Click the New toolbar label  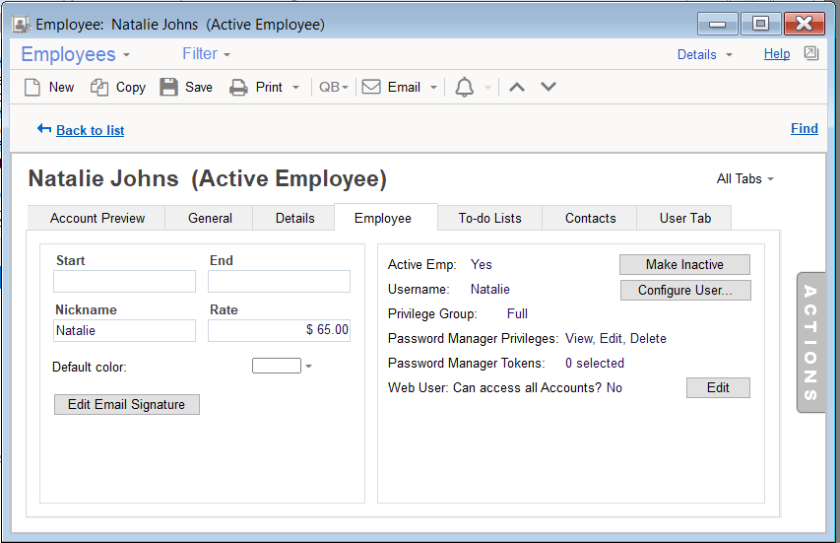click(x=62, y=88)
